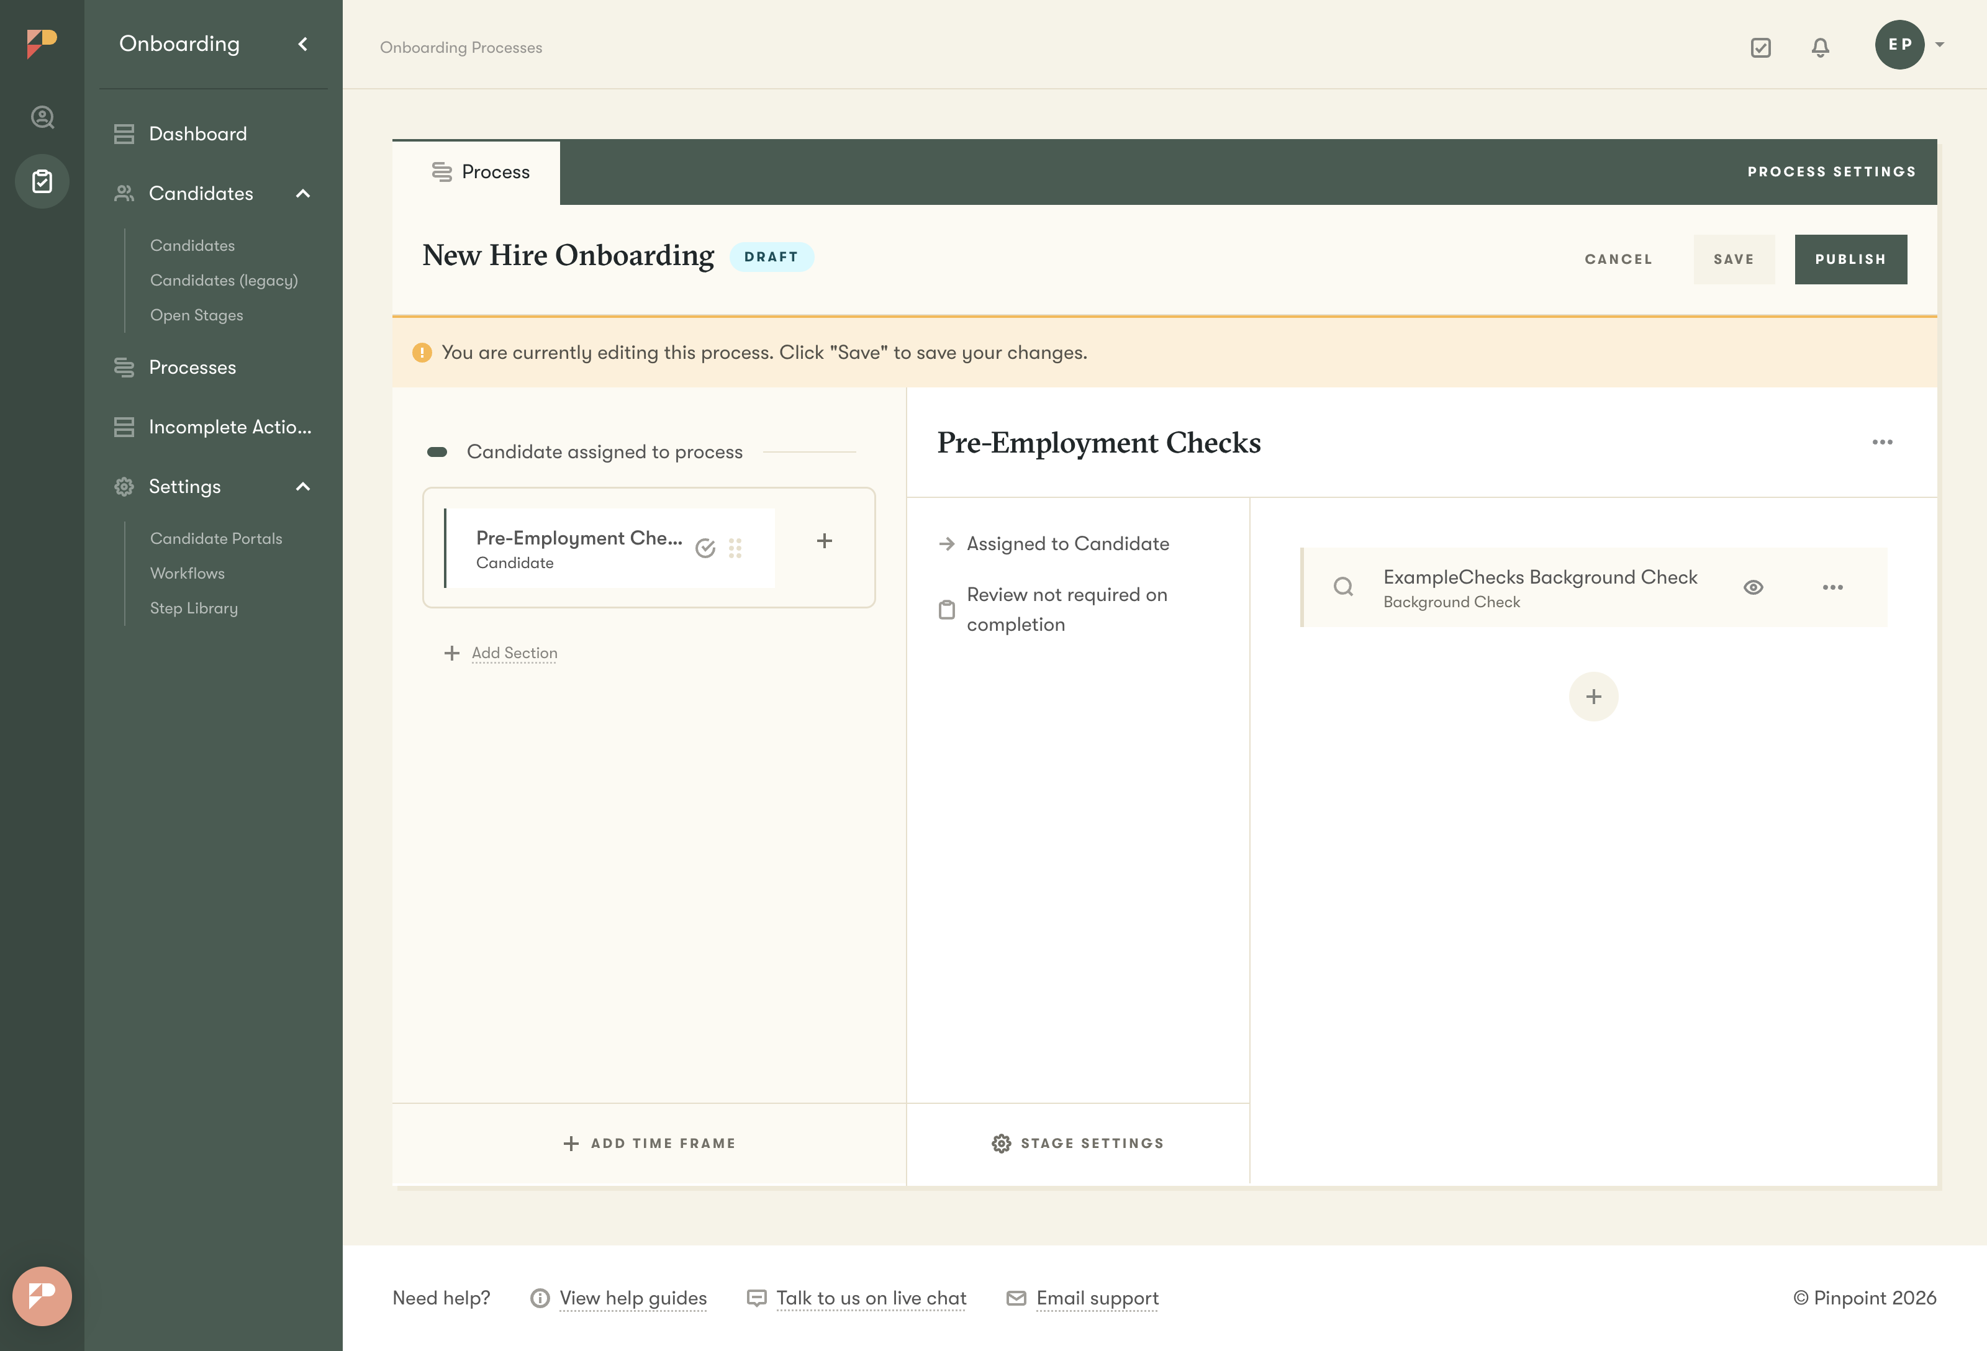The image size is (1987, 1351).
Task: Click the drag handle on Pre-Employment stage
Action: pyautogui.click(x=735, y=548)
